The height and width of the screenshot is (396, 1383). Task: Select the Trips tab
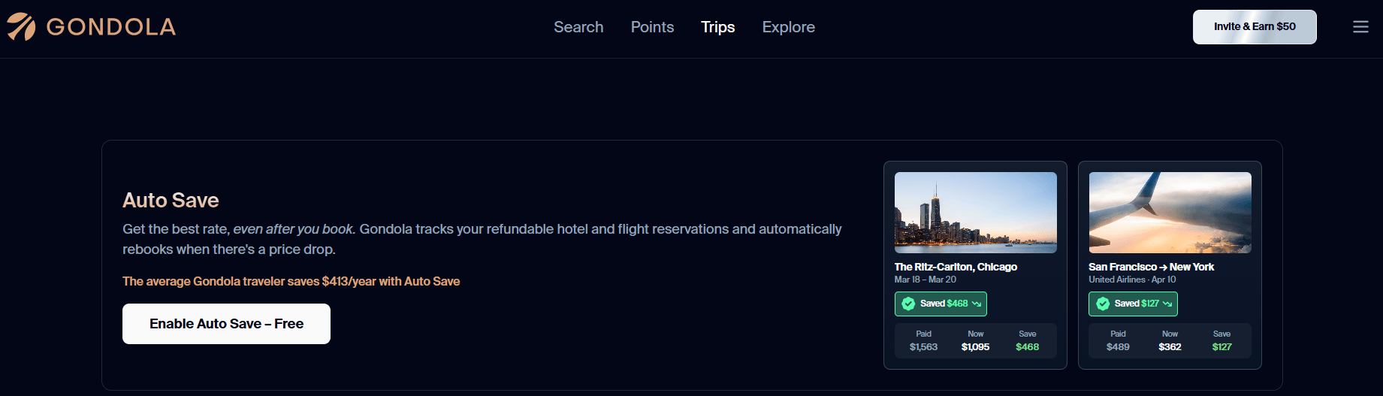[x=717, y=27]
